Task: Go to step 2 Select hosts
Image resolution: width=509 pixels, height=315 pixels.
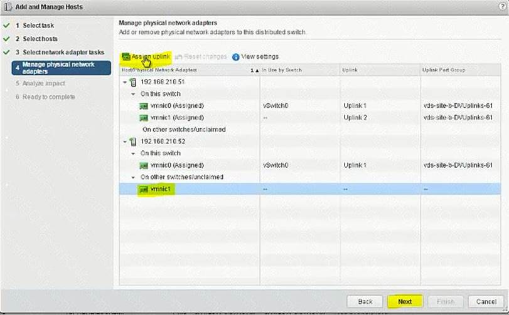Action: coord(40,39)
